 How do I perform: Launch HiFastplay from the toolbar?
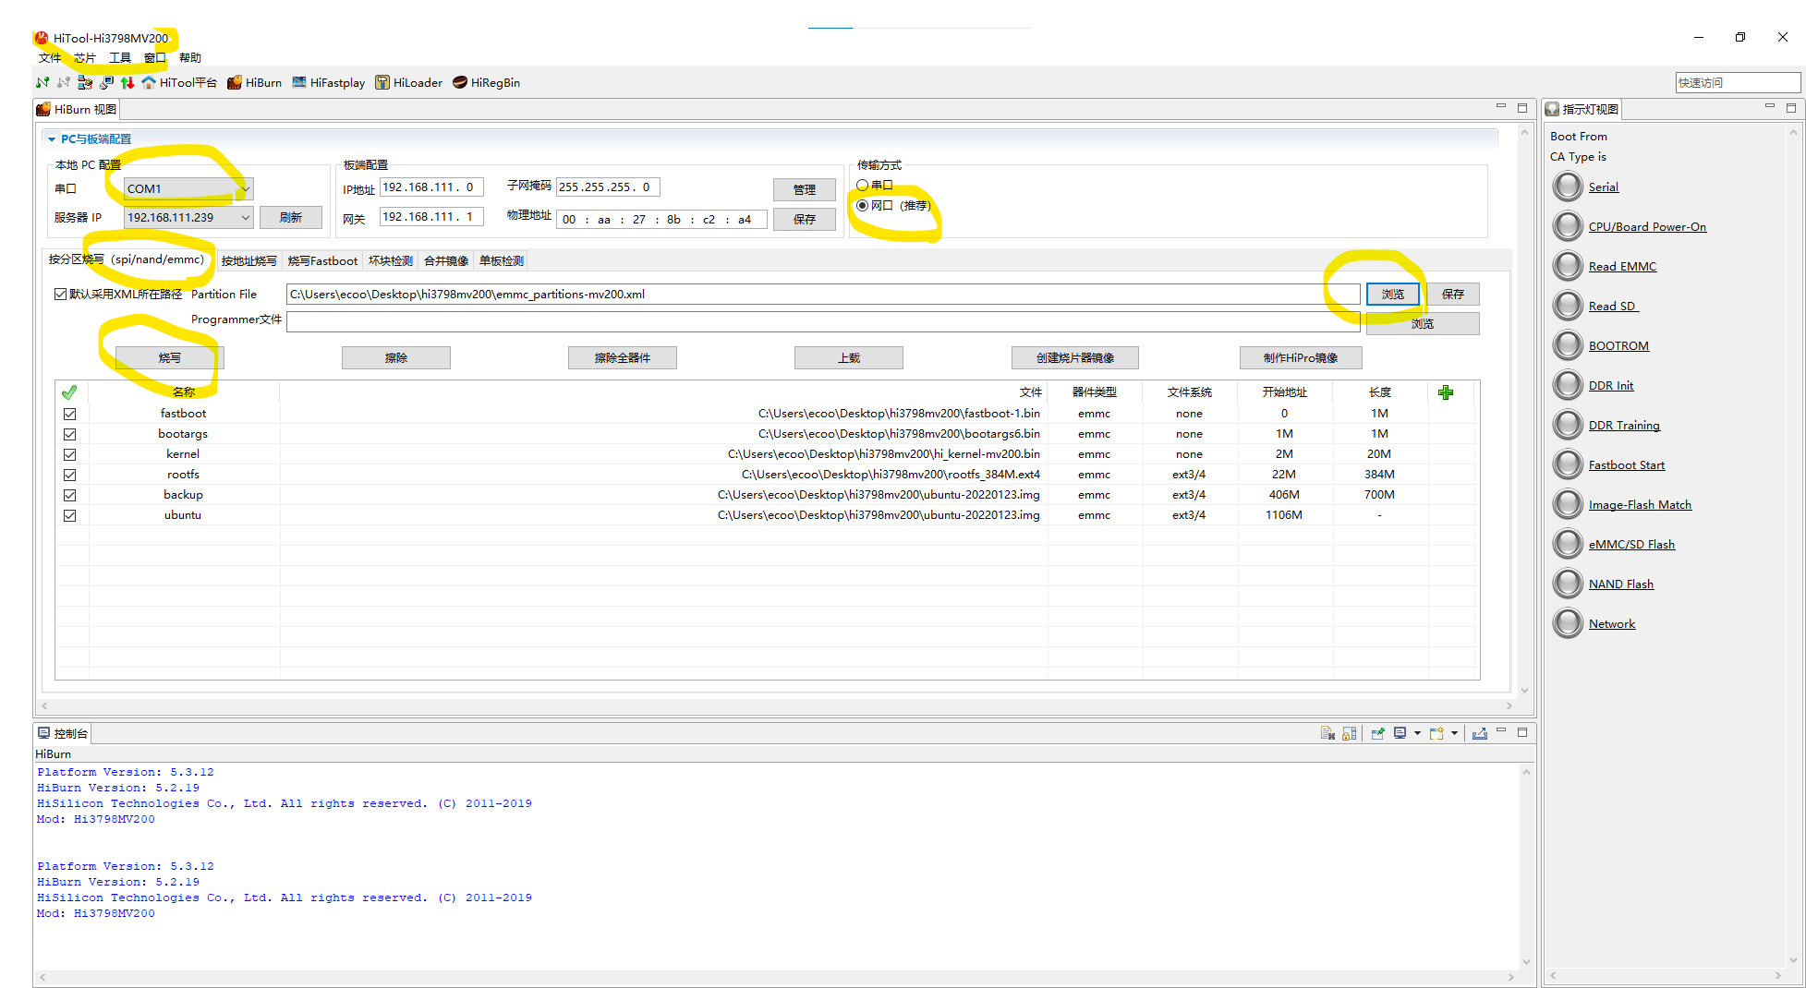click(329, 83)
